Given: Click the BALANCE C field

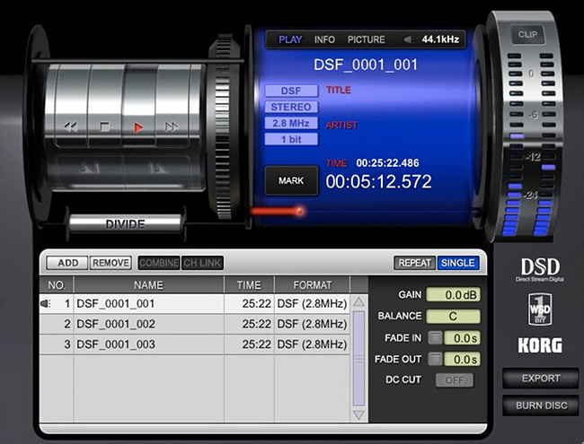Looking at the screenshot, I should [x=453, y=316].
